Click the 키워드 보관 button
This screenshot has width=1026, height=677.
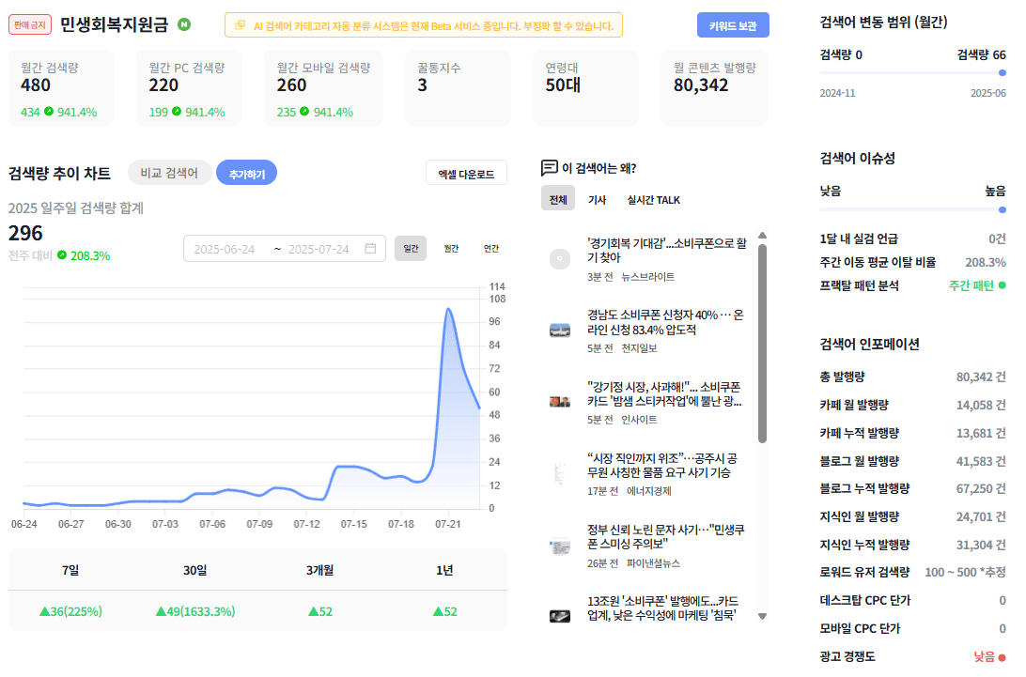point(733,25)
